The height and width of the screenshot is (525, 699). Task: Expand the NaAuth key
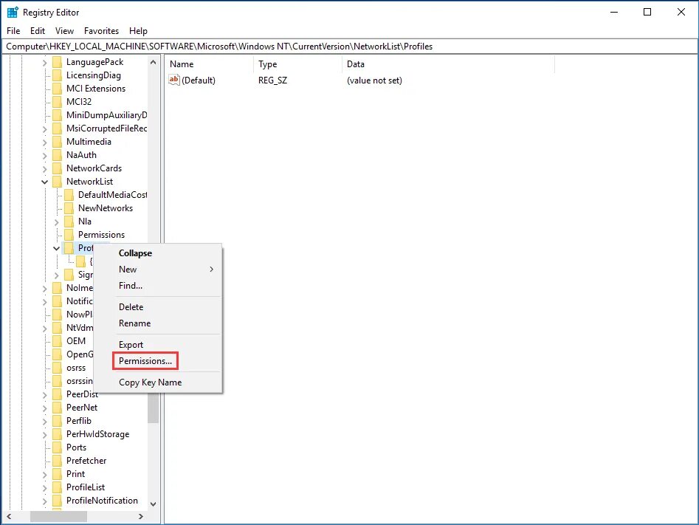point(44,156)
